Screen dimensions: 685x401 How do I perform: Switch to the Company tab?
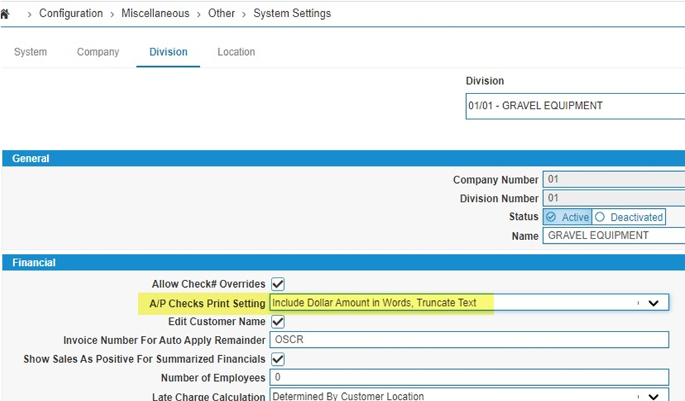click(98, 52)
